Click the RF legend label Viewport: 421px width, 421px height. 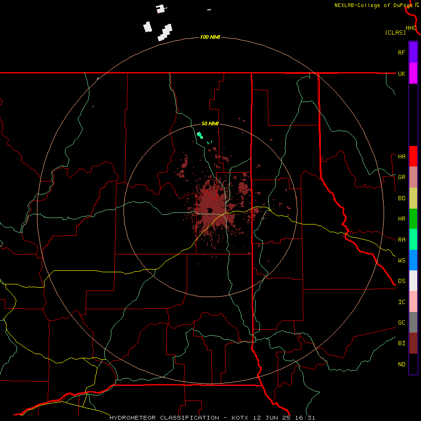point(401,52)
